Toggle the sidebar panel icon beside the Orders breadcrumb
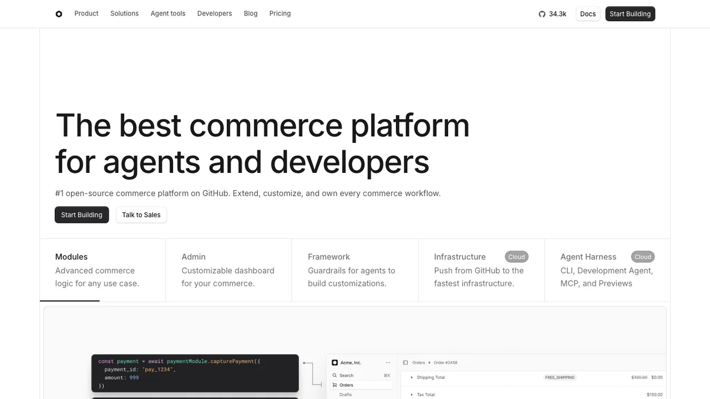Viewport: 710px width, 399px height. pos(405,362)
